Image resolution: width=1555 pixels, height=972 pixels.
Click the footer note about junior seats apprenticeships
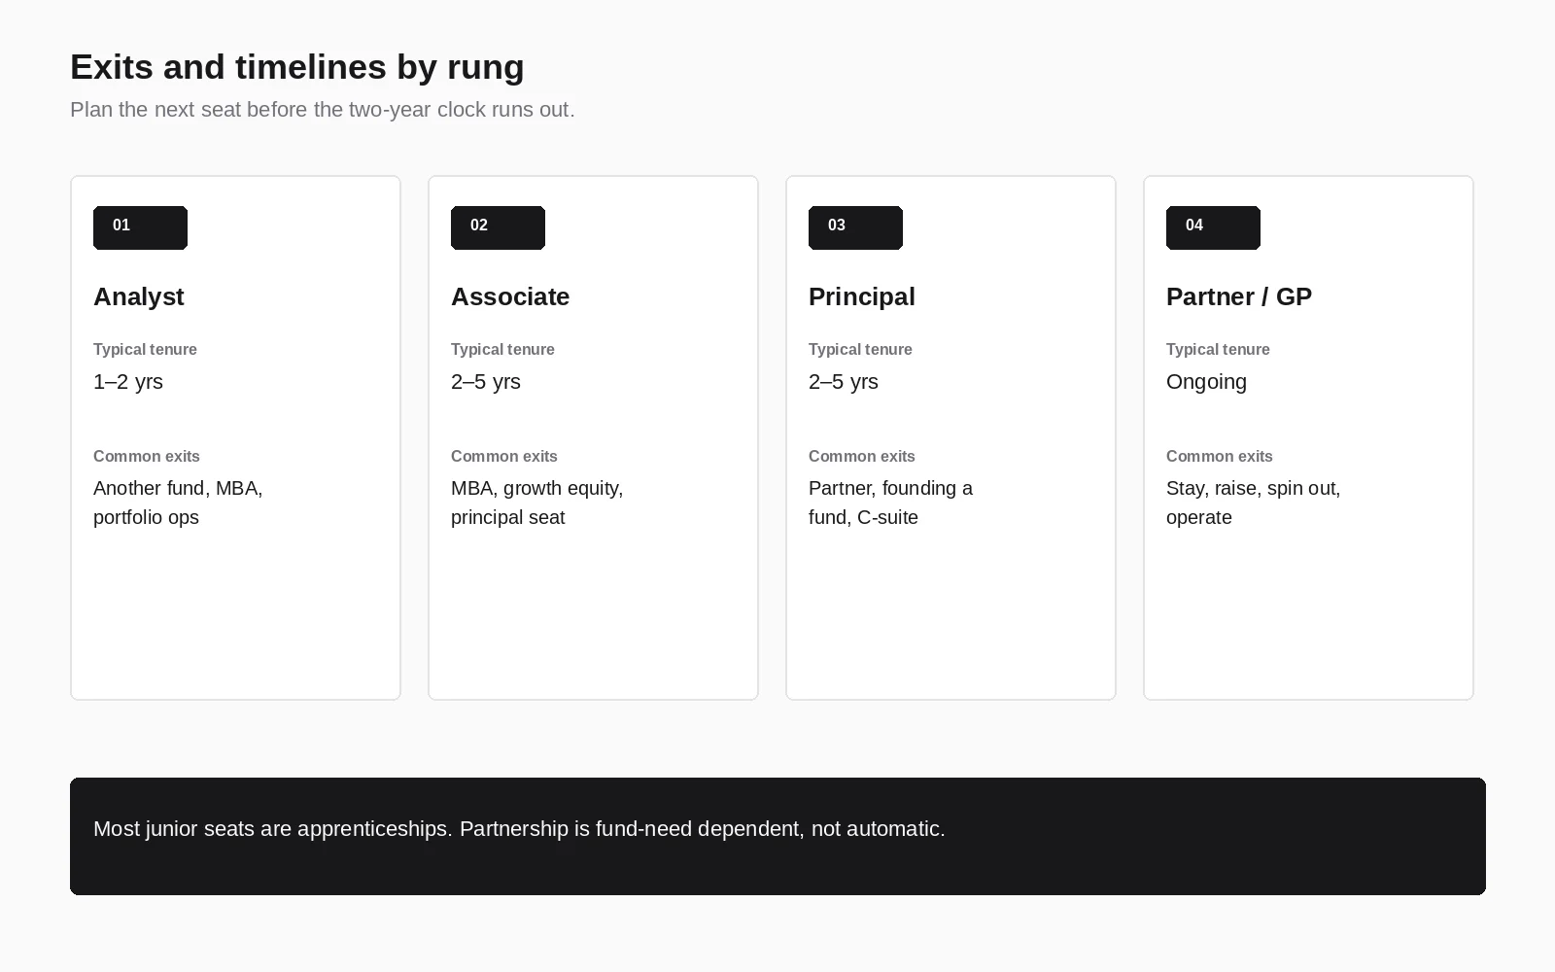[519, 829]
